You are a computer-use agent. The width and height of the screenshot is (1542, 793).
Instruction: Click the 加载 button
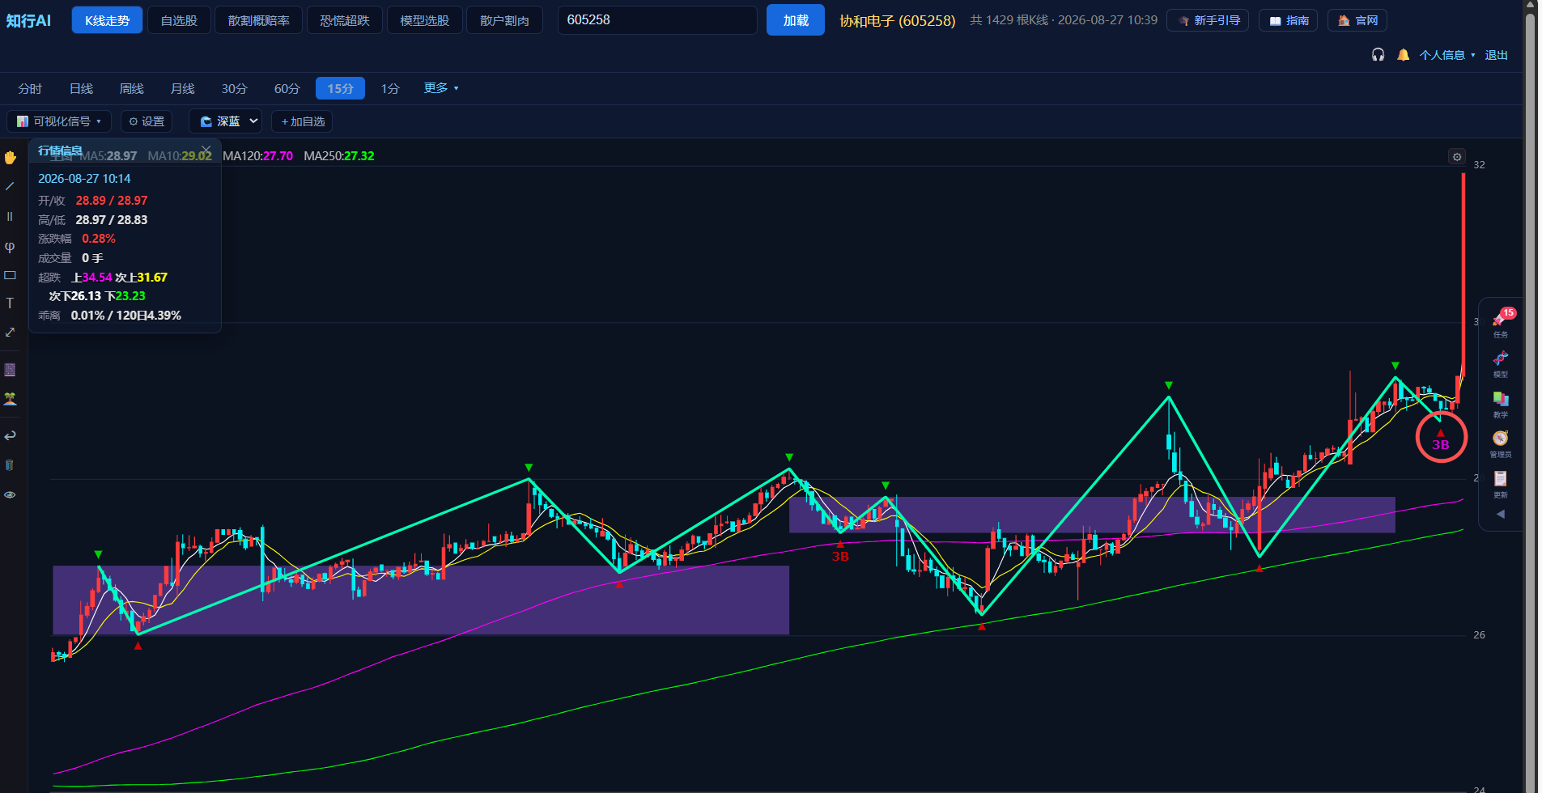point(796,20)
